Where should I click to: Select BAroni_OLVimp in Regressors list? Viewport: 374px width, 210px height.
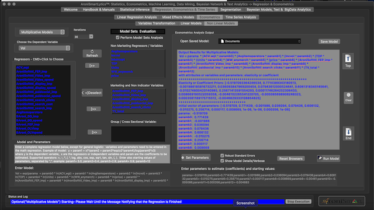pyautogui.click(x=27, y=128)
